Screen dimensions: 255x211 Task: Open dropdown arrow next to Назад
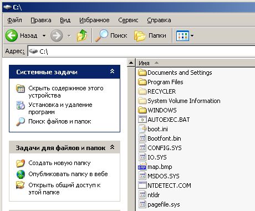pyautogui.click(x=44, y=35)
